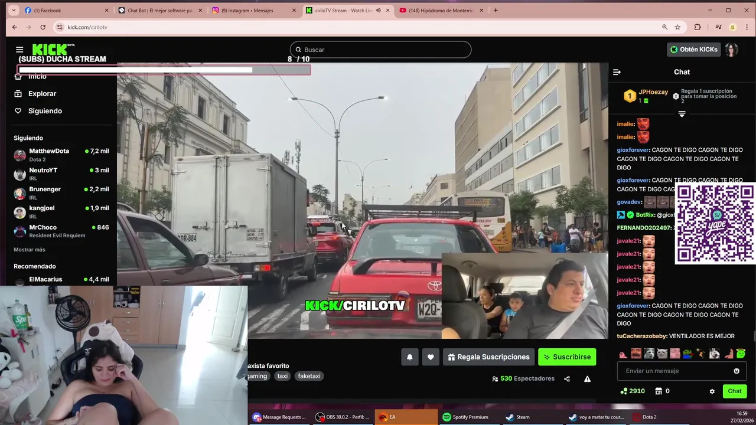Screen dimensions: 756x425
Task: Open a new browser tab
Action: pyautogui.click(x=496, y=10)
